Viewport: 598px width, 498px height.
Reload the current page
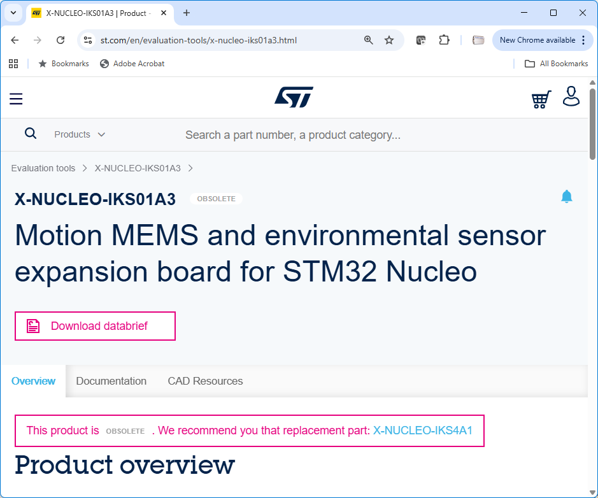click(61, 40)
